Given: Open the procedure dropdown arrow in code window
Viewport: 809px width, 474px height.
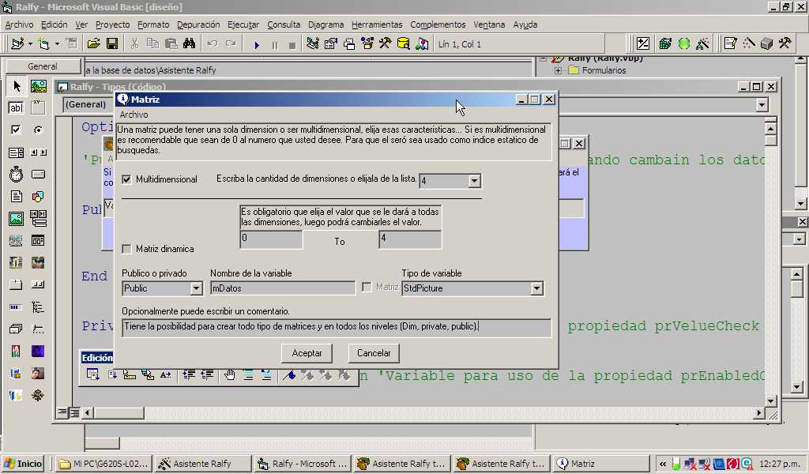Looking at the screenshot, I should [762, 105].
